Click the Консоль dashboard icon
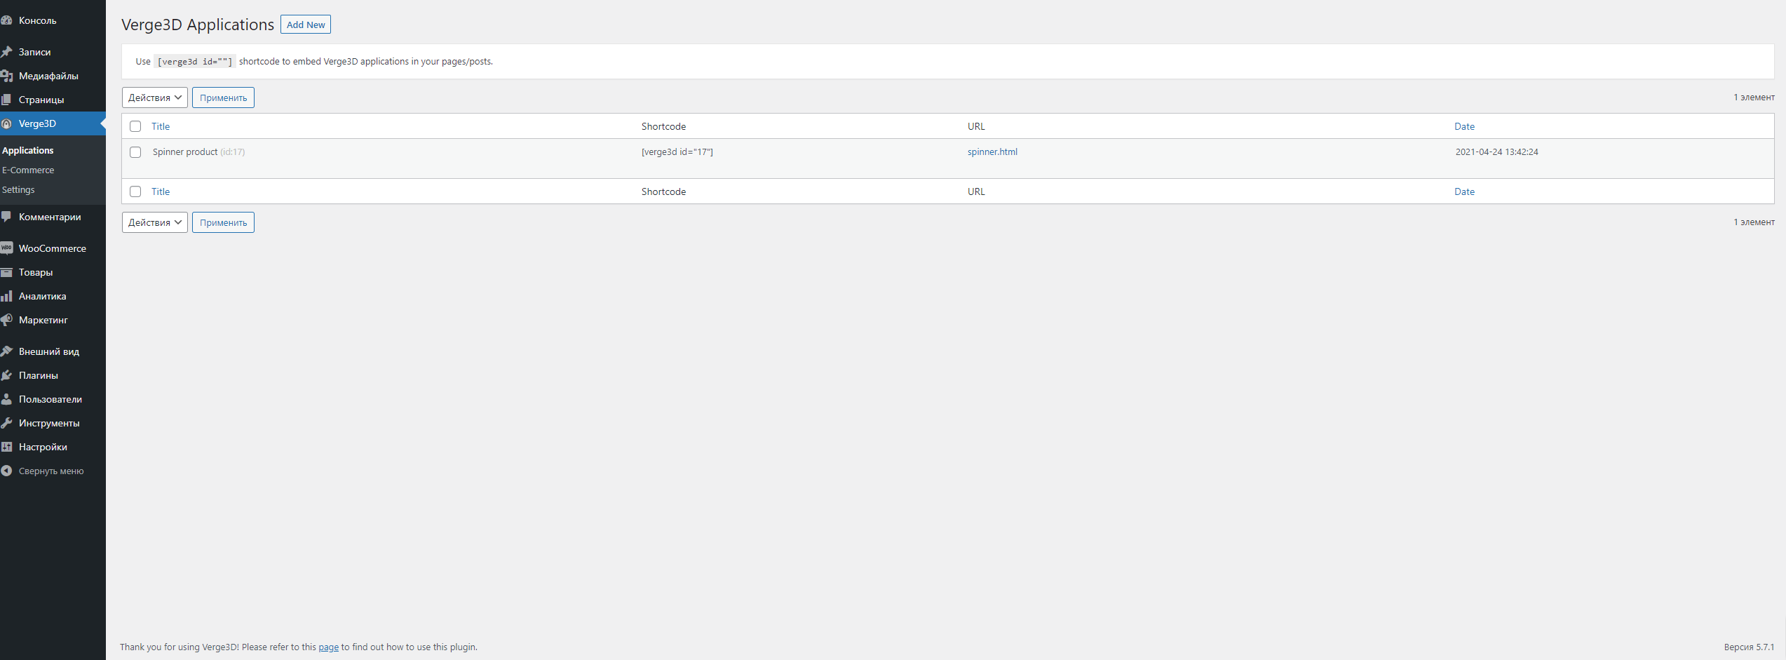Screen dimensions: 1786x660 [x=6, y=20]
